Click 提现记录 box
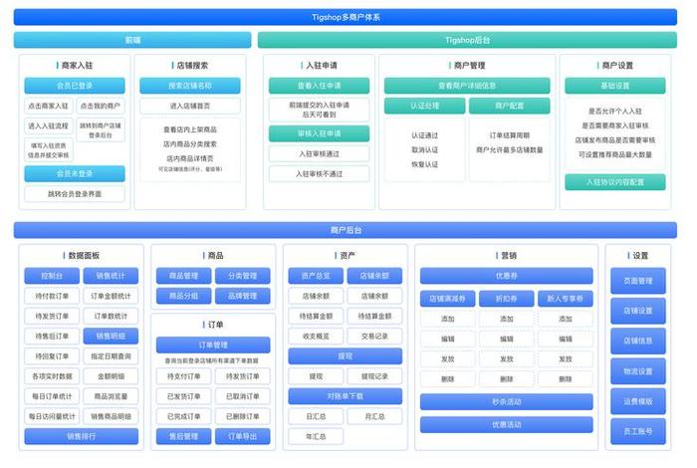The height and width of the screenshot is (468, 697). coord(374,376)
